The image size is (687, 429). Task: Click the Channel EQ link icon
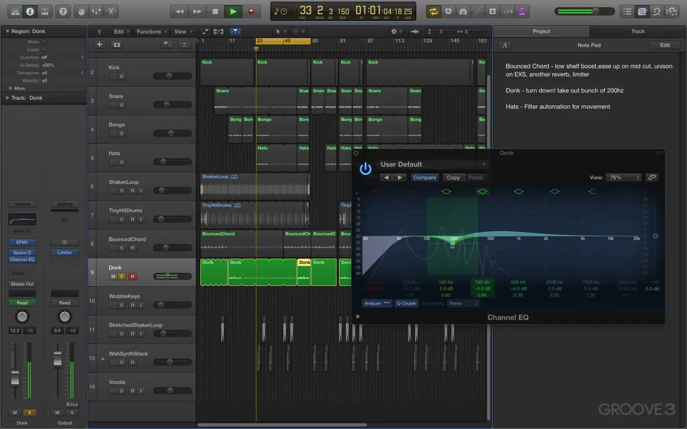pyautogui.click(x=652, y=177)
